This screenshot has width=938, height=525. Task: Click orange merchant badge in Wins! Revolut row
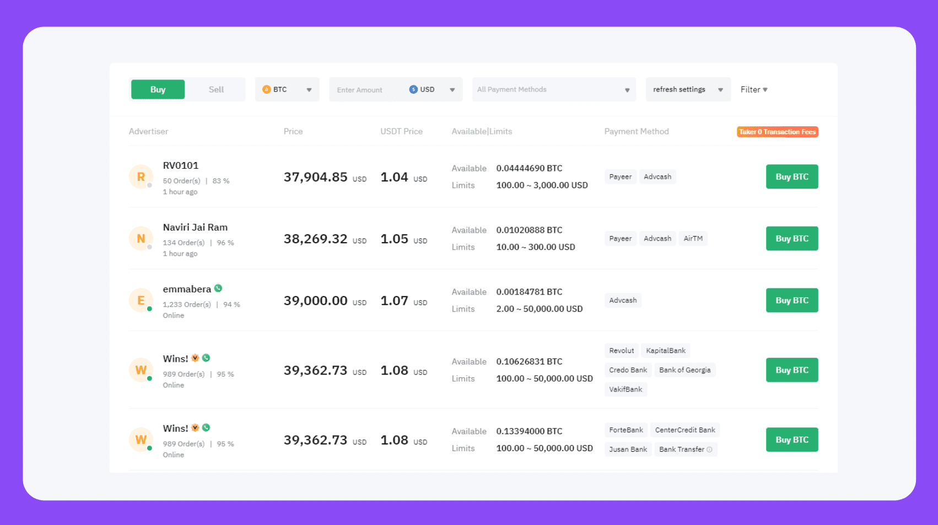tap(195, 358)
